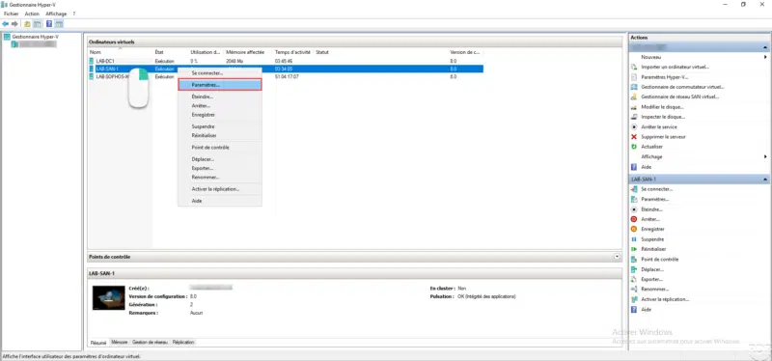This screenshot has width=772, height=361.
Task: Expand the Points de contrôle section
Action: pyautogui.click(x=617, y=257)
